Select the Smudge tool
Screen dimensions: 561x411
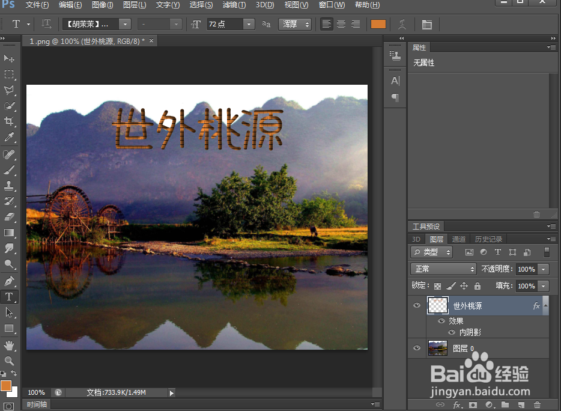click(9, 248)
